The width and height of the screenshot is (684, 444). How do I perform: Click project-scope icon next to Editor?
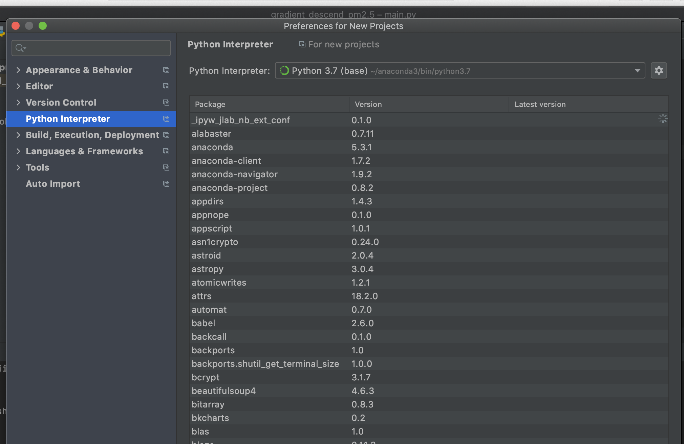(166, 86)
